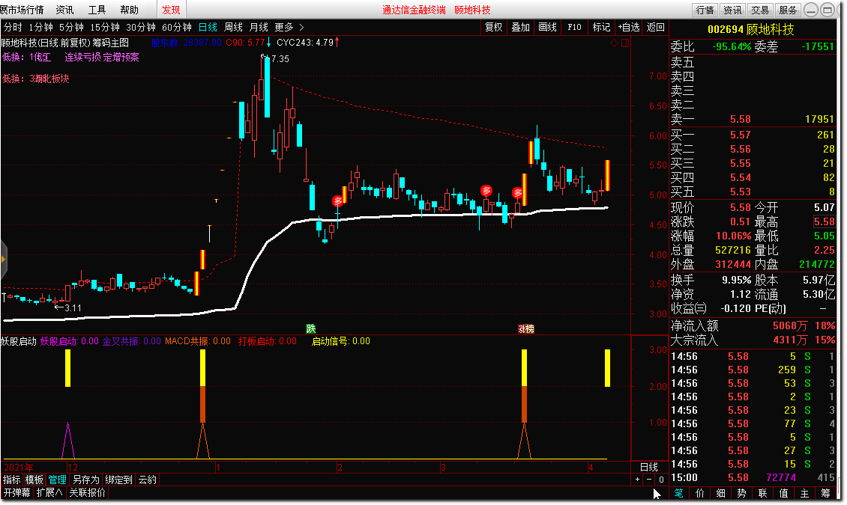Open the 发现 tab in menu bar

pos(171,10)
